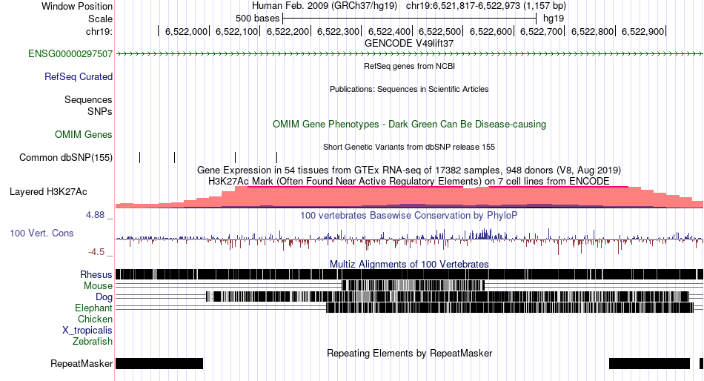Click Repeating Elements by RepeatMasker title

click(409, 353)
